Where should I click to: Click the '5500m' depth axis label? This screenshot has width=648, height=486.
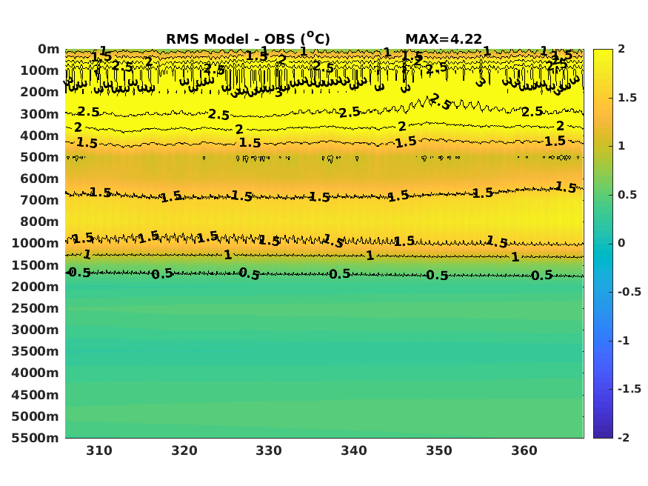click(36, 438)
